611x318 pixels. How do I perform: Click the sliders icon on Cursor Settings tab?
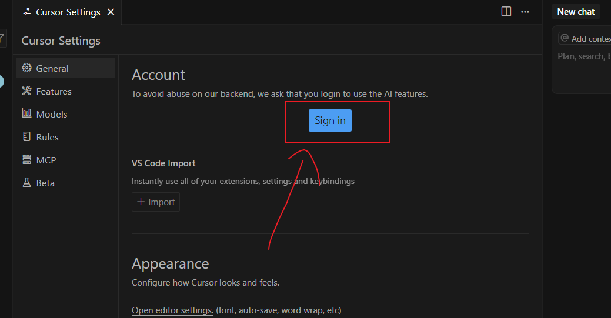click(27, 12)
